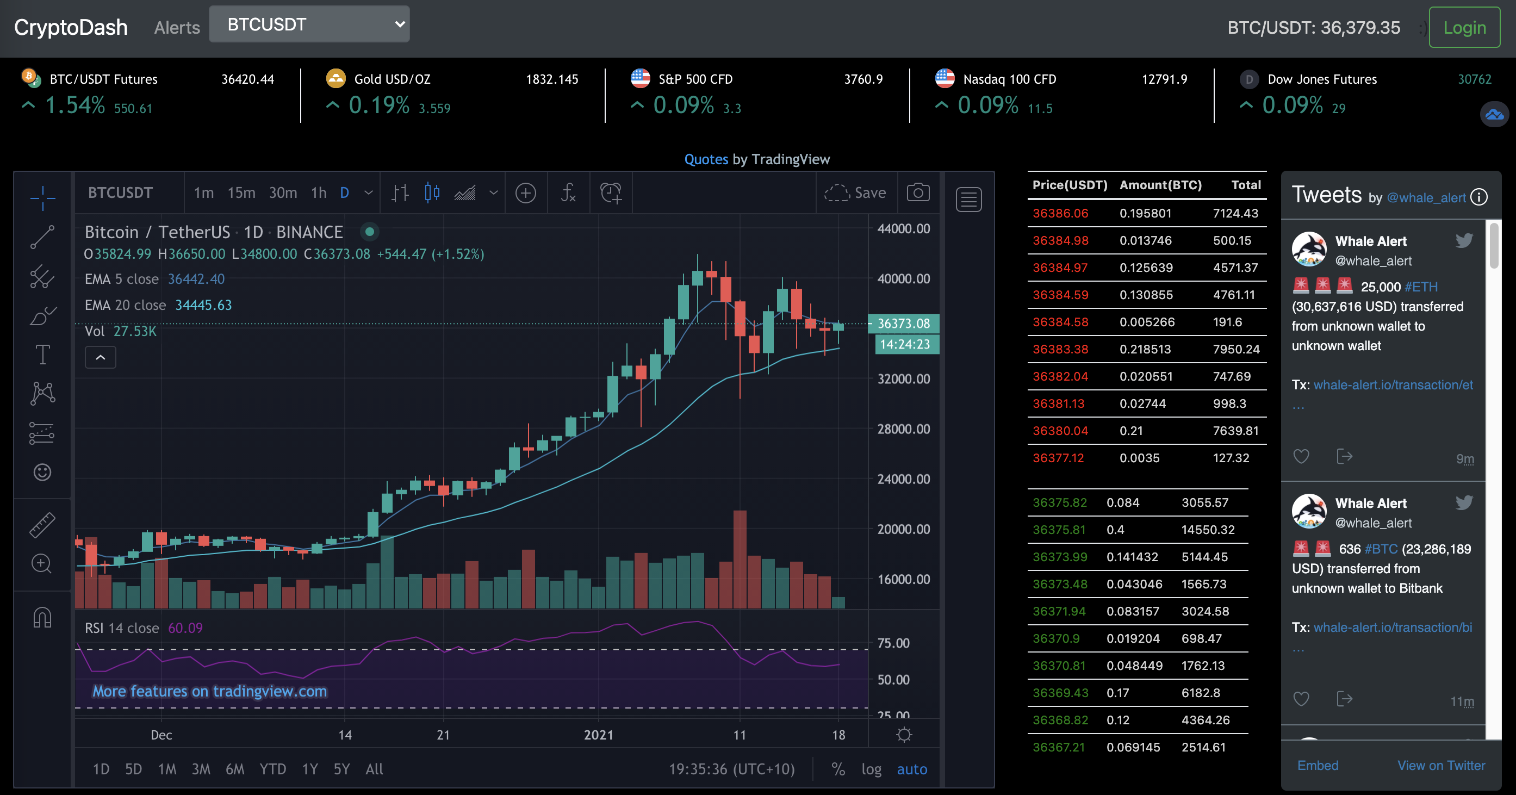This screenshot has width=1516, height=795.
Task: Select the ruler measure tool
Action: point(42,525)
